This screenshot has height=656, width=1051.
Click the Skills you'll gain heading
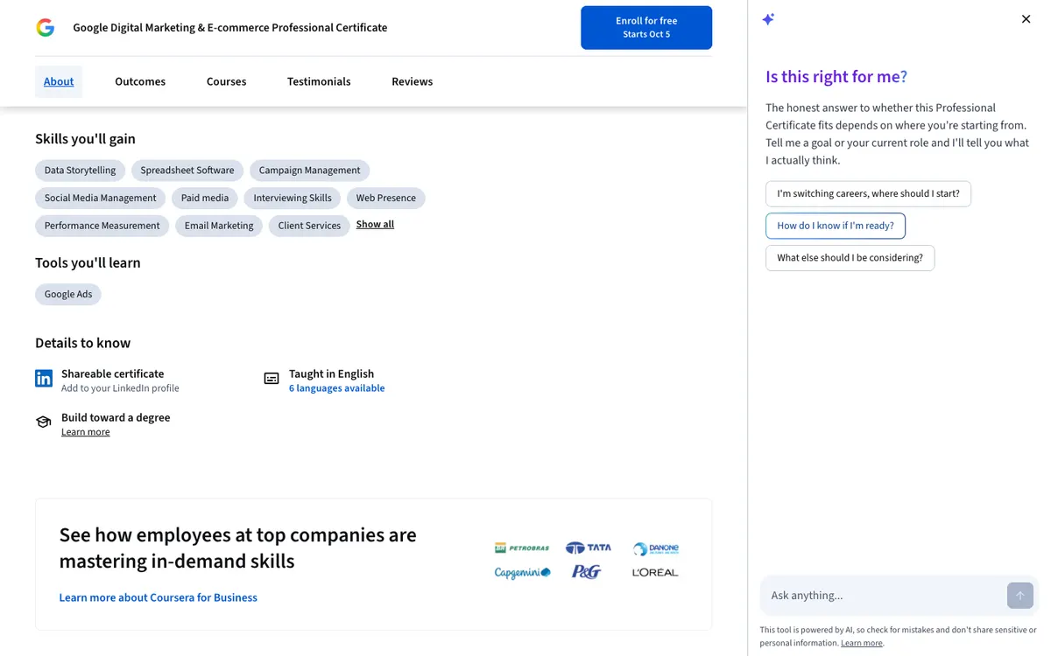click(x=85, y=138)
